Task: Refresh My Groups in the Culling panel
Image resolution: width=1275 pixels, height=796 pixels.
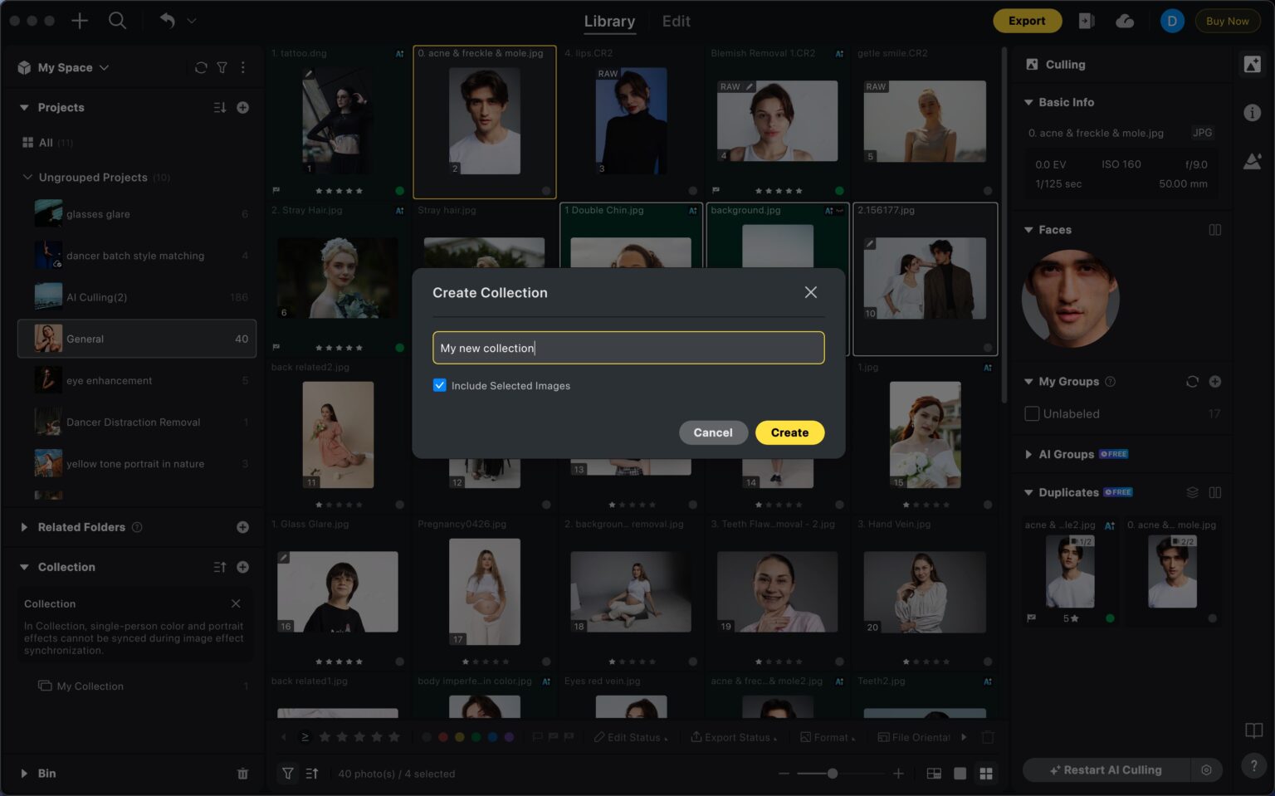Action: [x=1193, y=381]
